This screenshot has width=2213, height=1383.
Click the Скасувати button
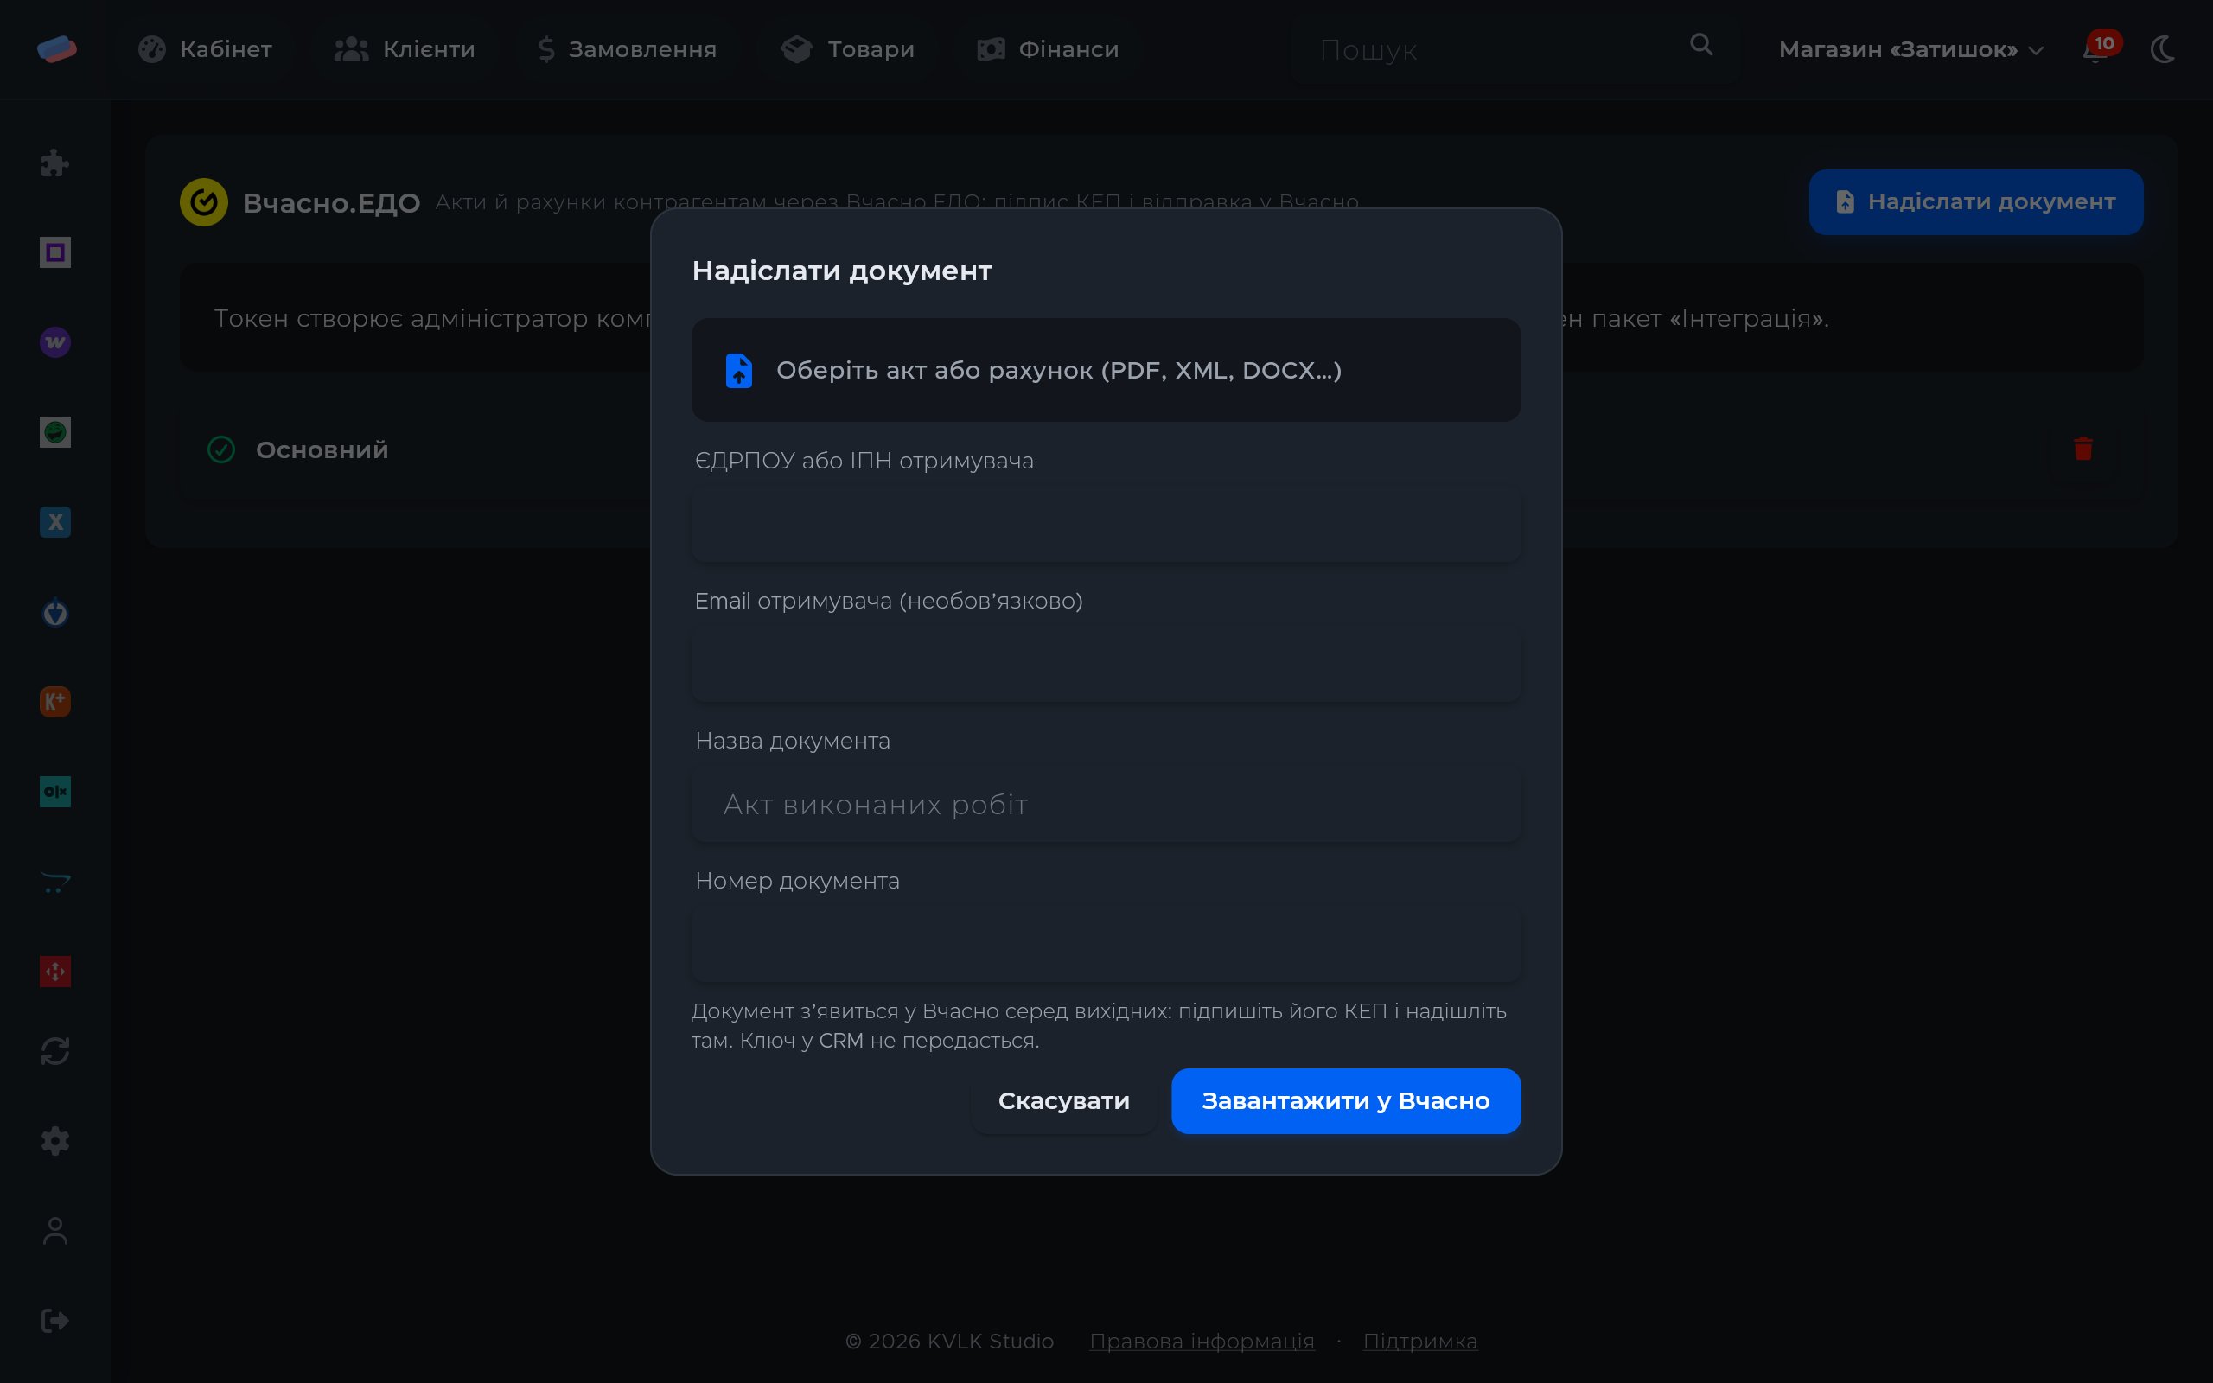click(1063, 1100)
